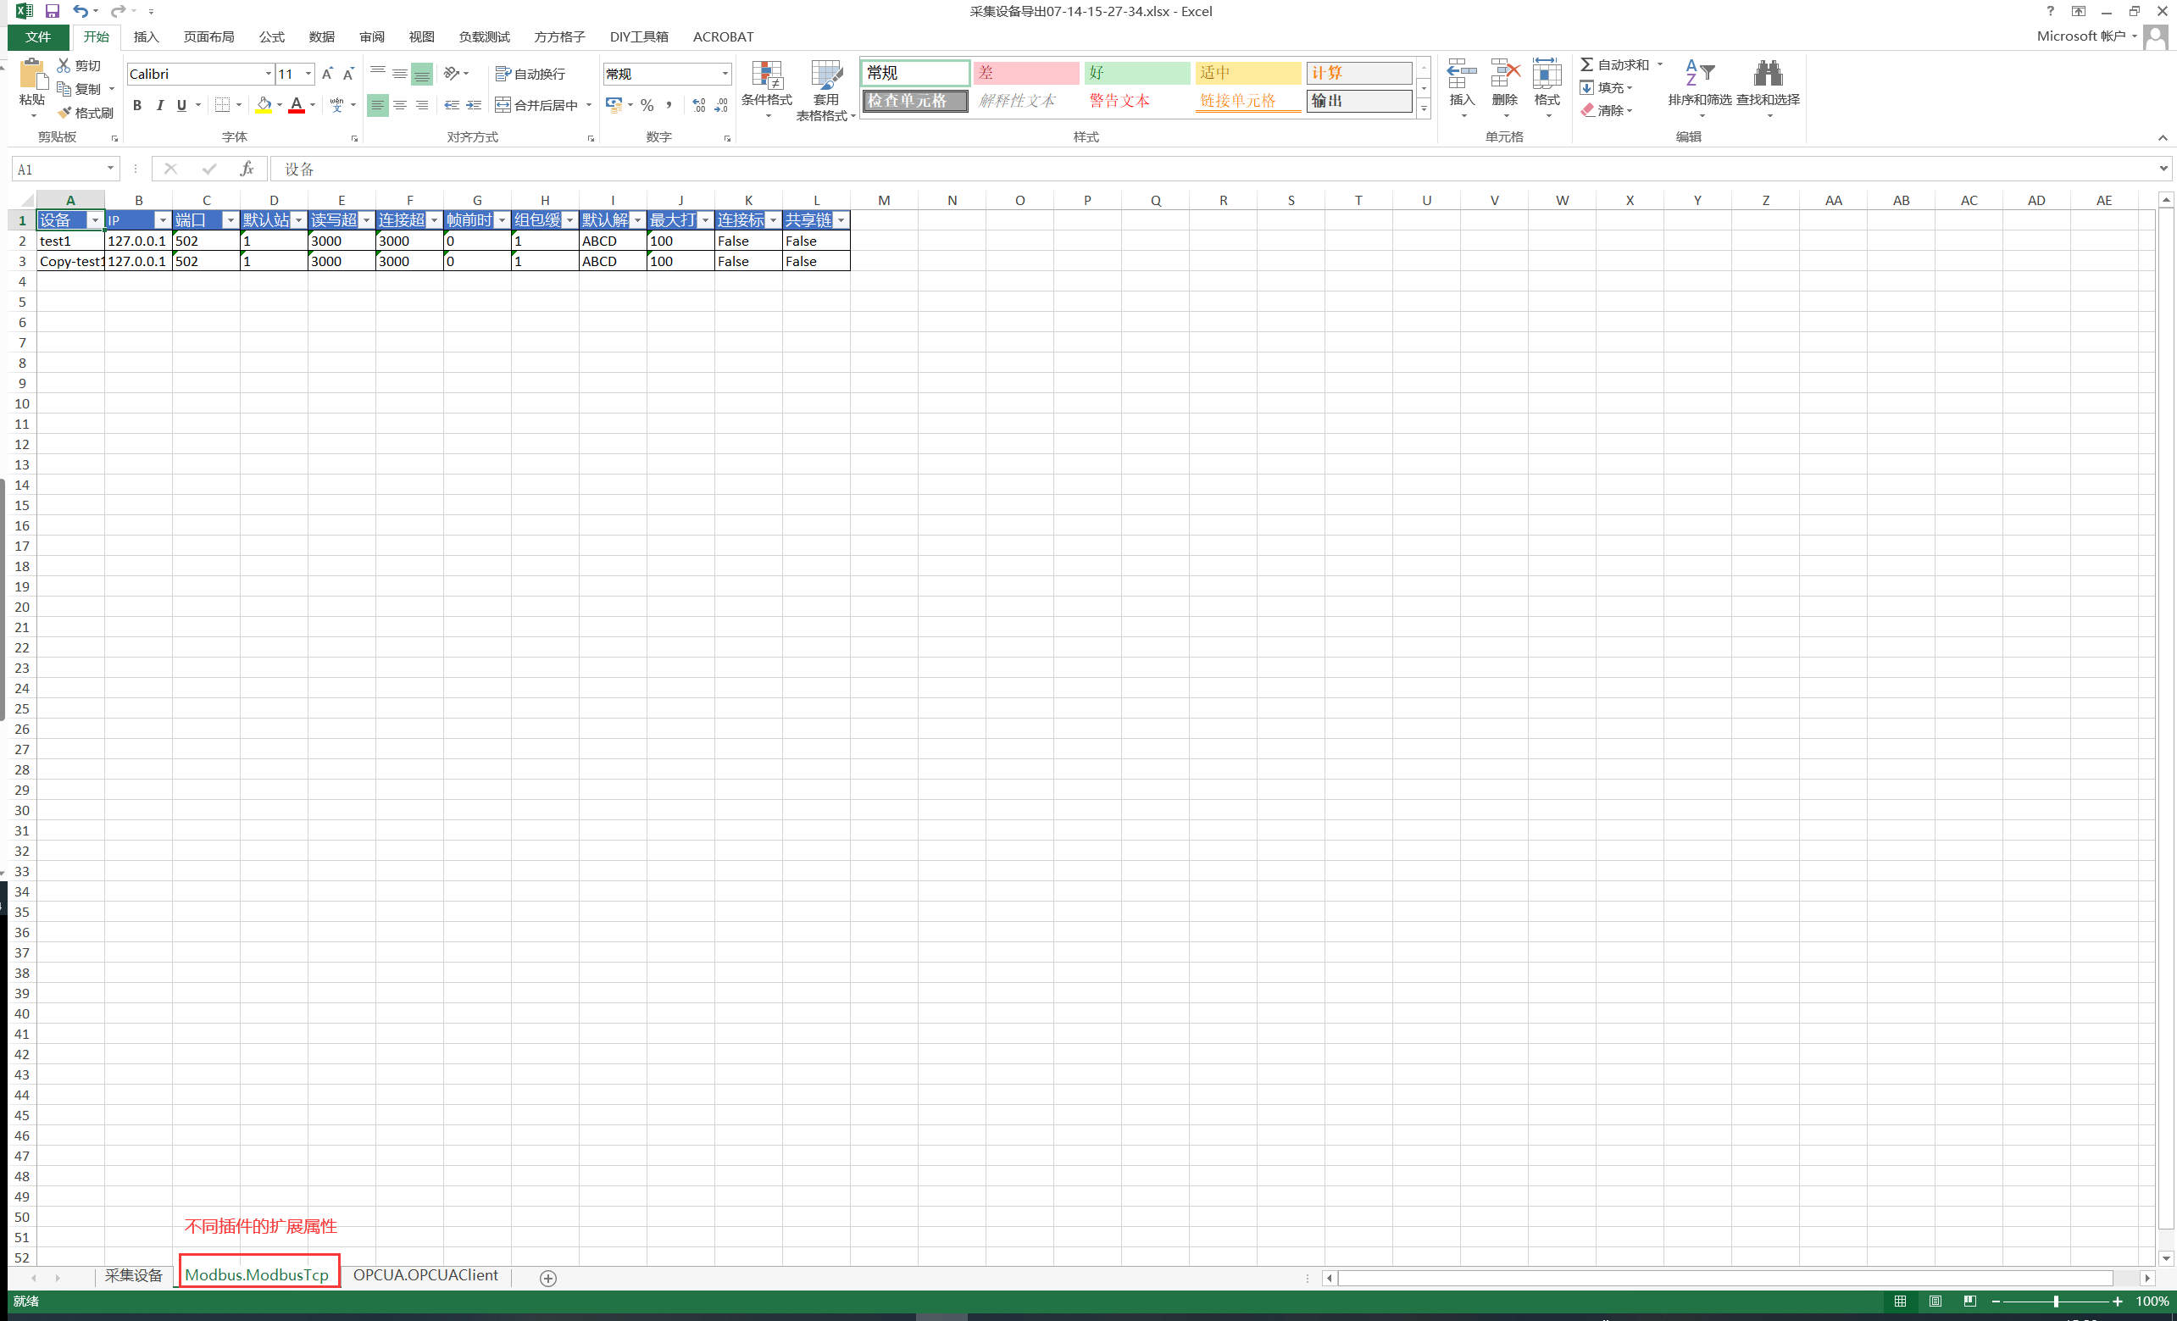2177x1321 pixels.
Task: Expand the number format dropdown
Action: [x=725, y=75]
